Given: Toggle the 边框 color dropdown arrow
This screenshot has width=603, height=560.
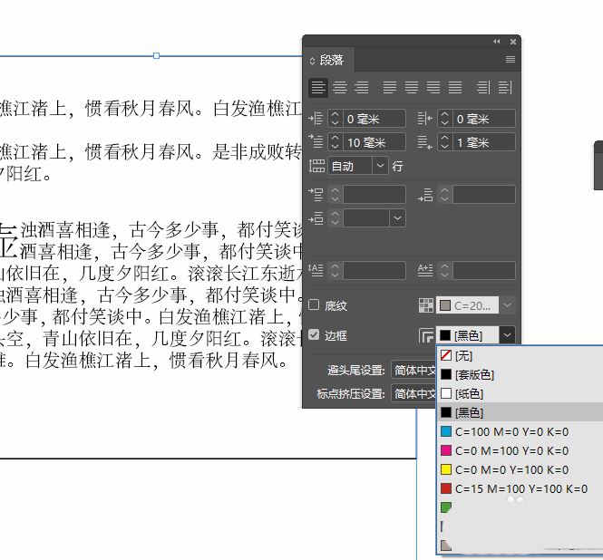Looking at the screenshot, I should click(507, 335).
